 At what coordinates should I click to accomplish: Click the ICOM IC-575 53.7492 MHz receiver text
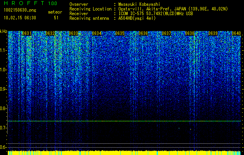156,14
